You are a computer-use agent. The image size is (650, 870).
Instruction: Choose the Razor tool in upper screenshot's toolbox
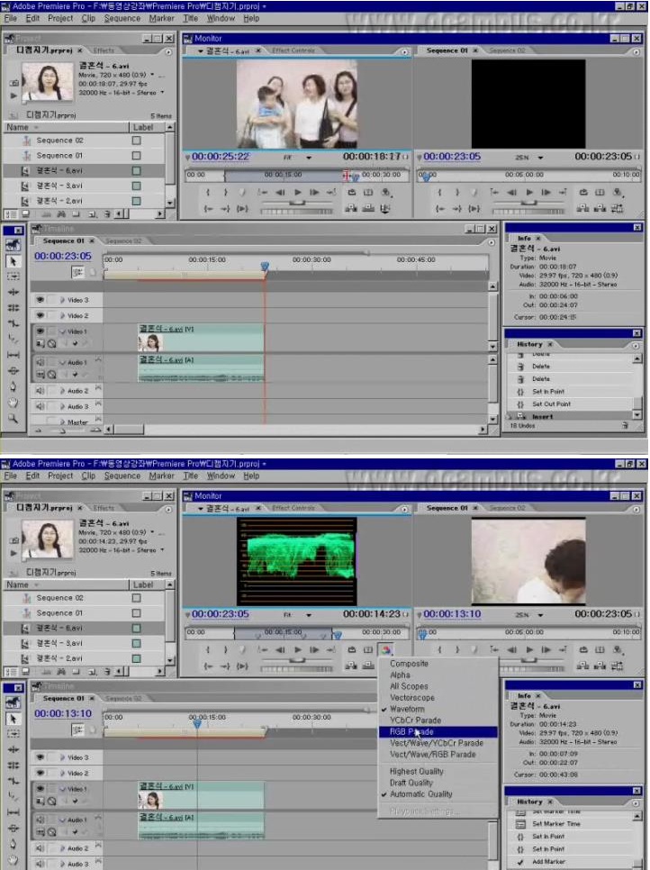[14, 339]
